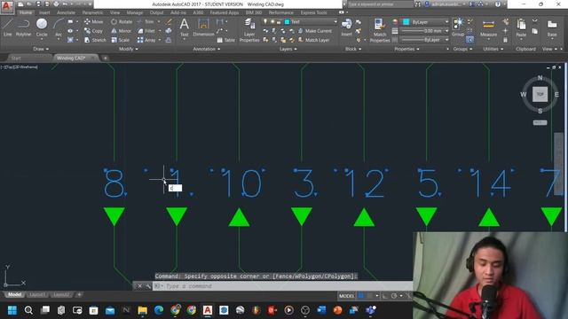Screen dimensions: 568x319
Task: Select the Polyline tool
Action: 23,27
